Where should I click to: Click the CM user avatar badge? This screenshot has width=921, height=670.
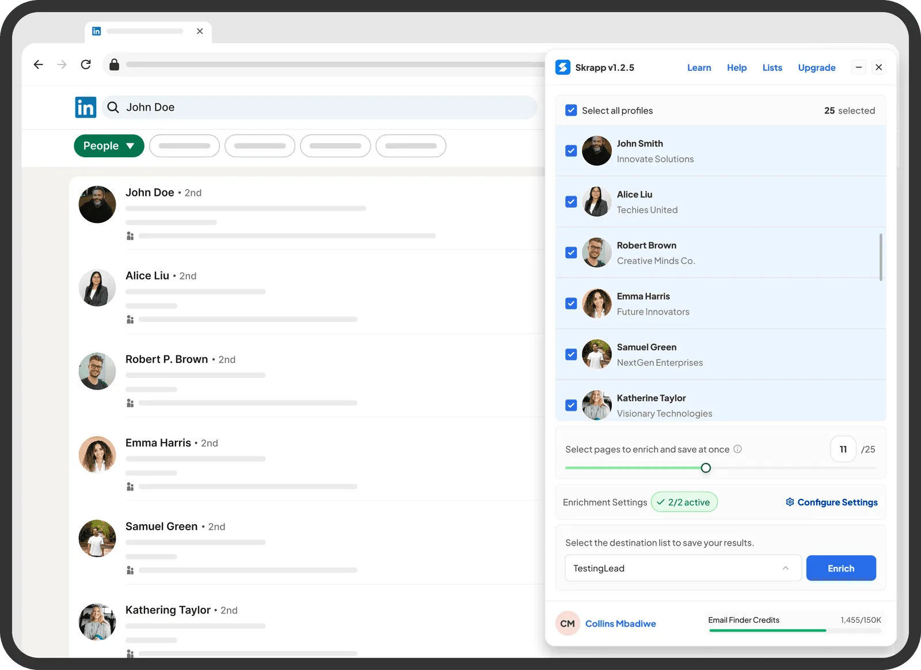(x=568, y=623)
